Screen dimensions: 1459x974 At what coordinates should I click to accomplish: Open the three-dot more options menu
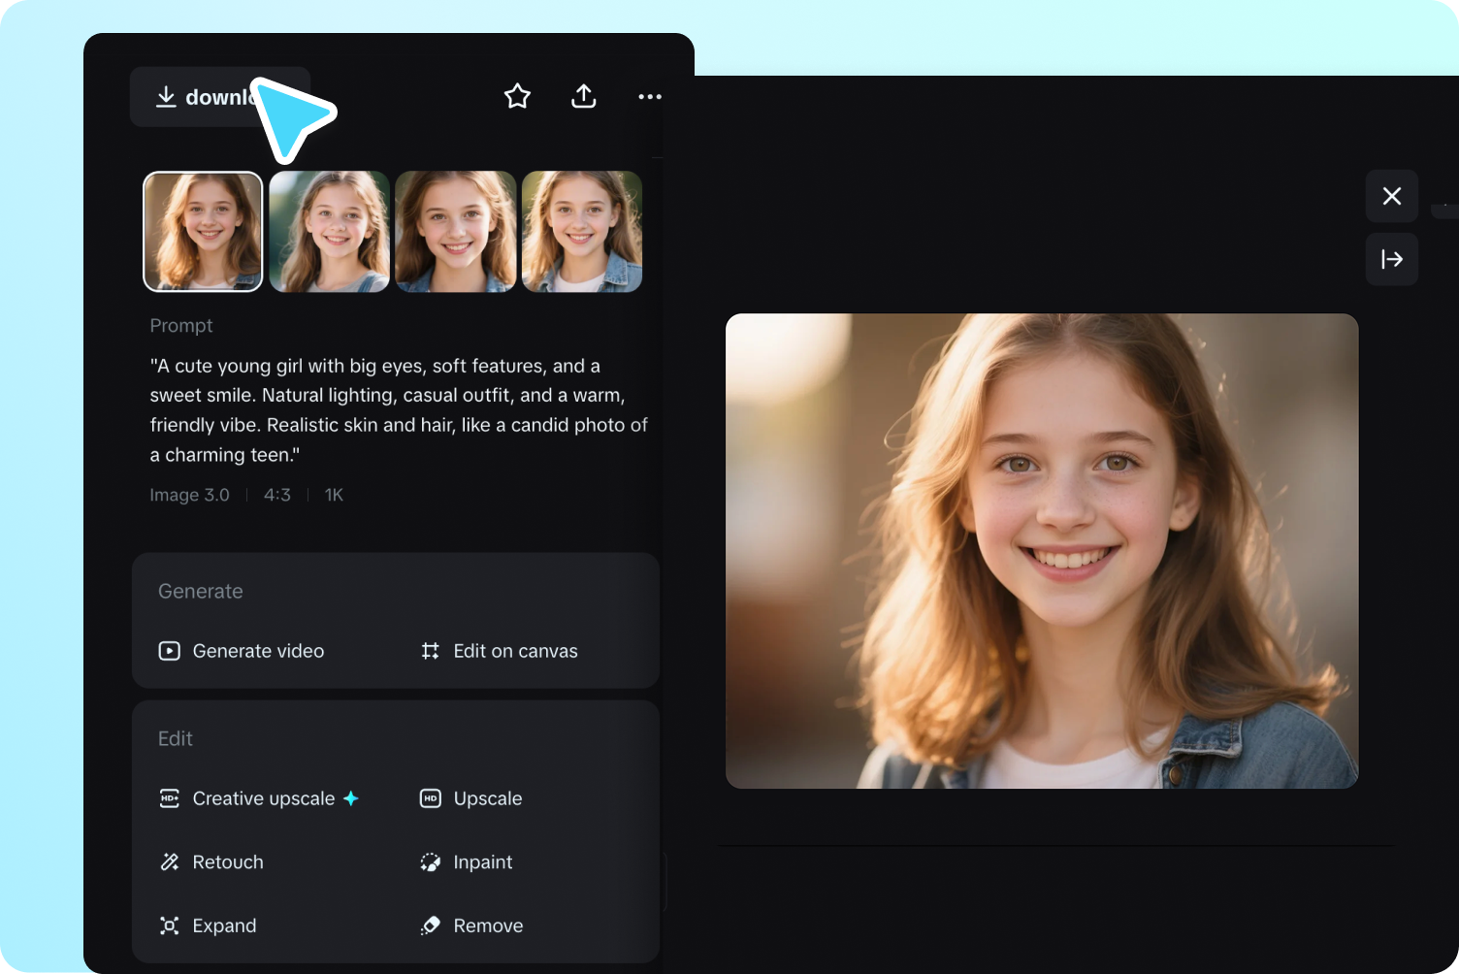[649, 96]
